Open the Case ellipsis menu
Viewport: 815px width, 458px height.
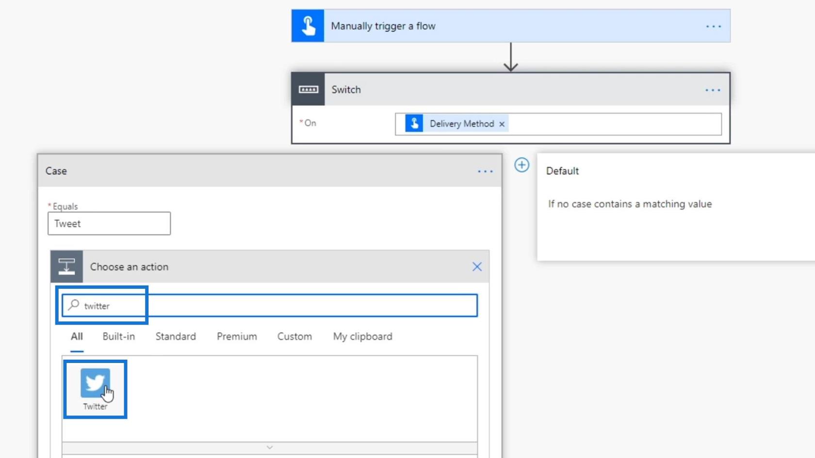pos(485,171)
